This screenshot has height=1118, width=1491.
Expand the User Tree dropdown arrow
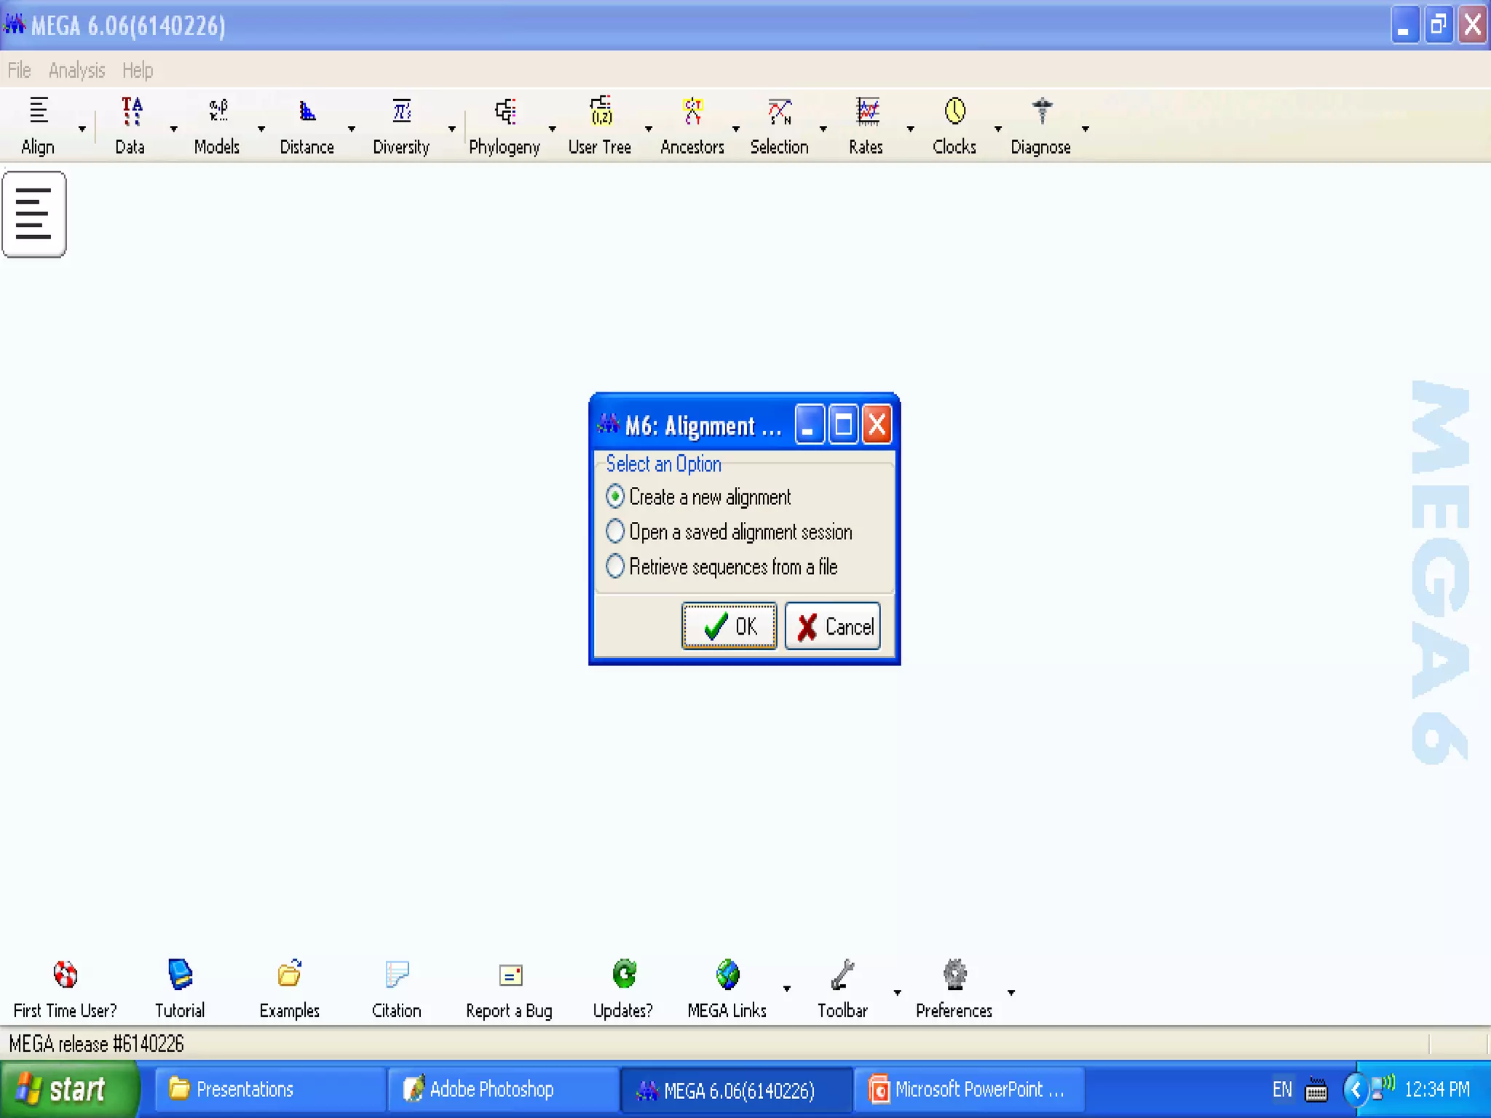(x=649, y=129)
